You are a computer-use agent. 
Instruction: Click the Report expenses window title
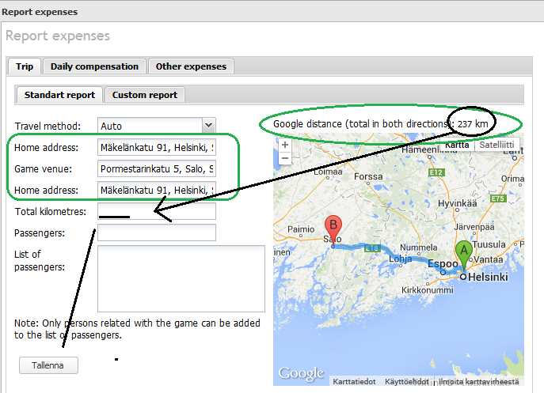point(40,12)
